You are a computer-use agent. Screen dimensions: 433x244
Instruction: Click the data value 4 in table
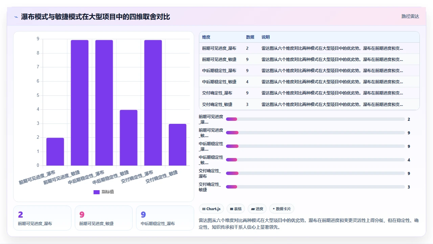(247, 82)
